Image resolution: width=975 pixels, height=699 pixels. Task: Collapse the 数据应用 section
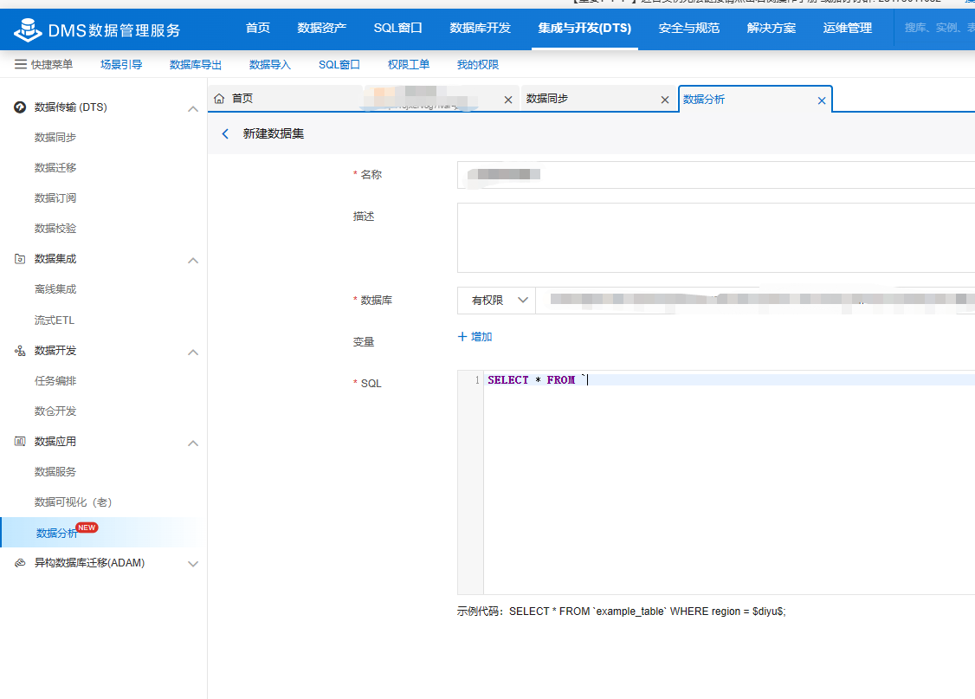(193, 443)
